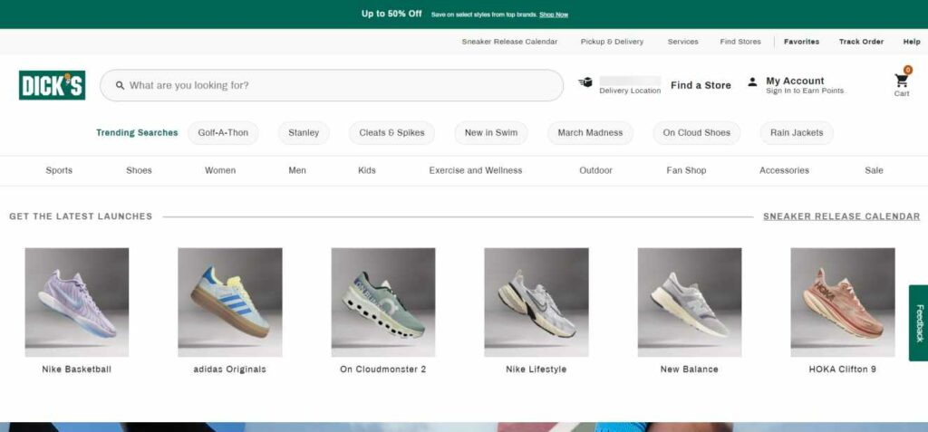This screenshot has height=432, width=928.
Task: Open the Sports menu
Action: point(59,170)
